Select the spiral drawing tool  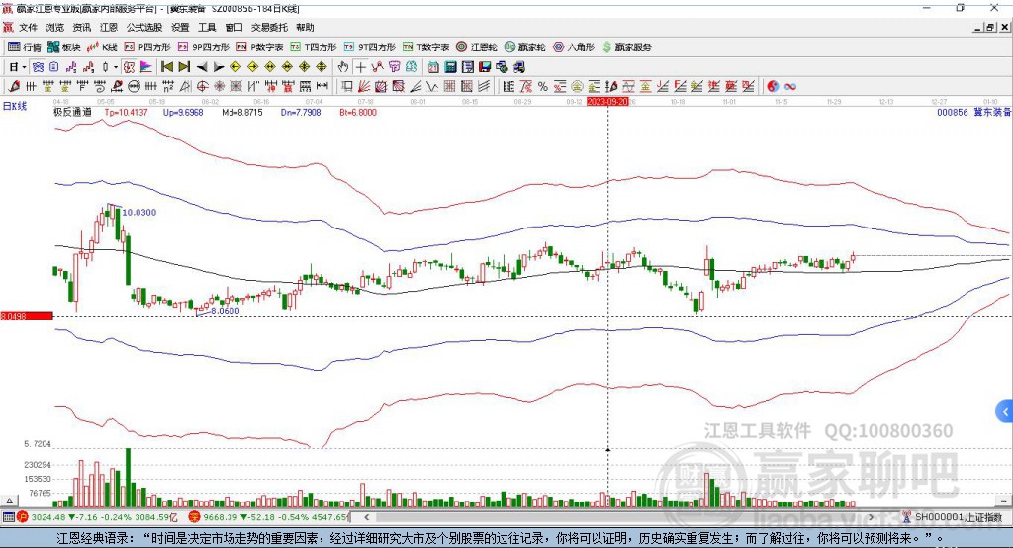pos(100,86)
